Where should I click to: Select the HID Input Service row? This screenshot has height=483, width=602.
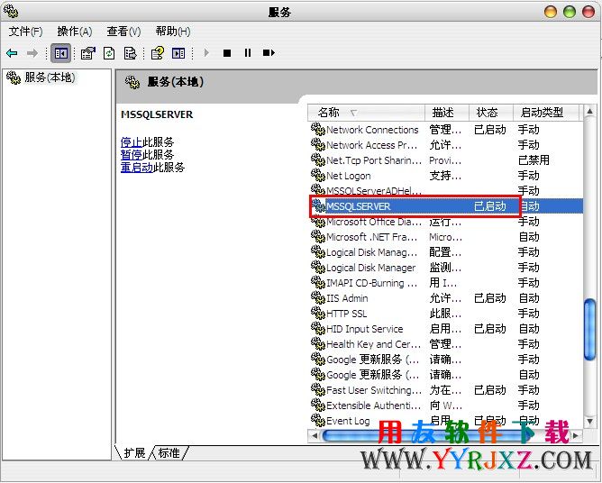click(x=446, y=329)
